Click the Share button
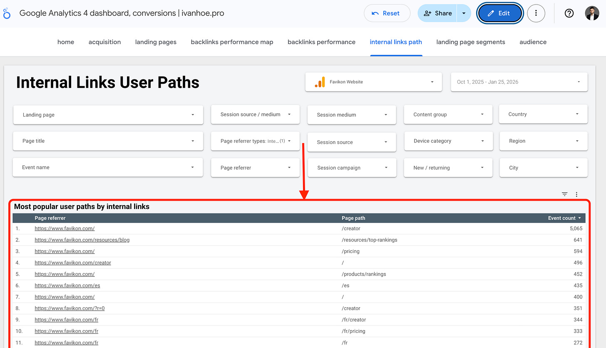The height and width of the screenshot is (348, 606). pyautogui.click(x=437, y=13)
